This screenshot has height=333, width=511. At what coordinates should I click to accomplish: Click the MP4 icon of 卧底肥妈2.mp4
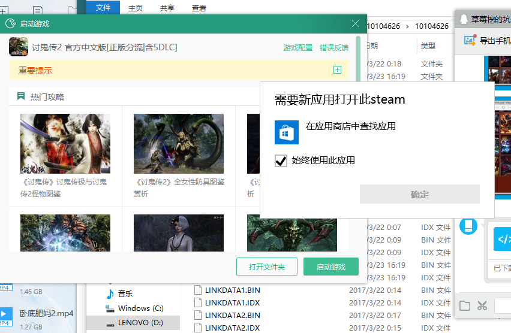click(x=6, y=317)
